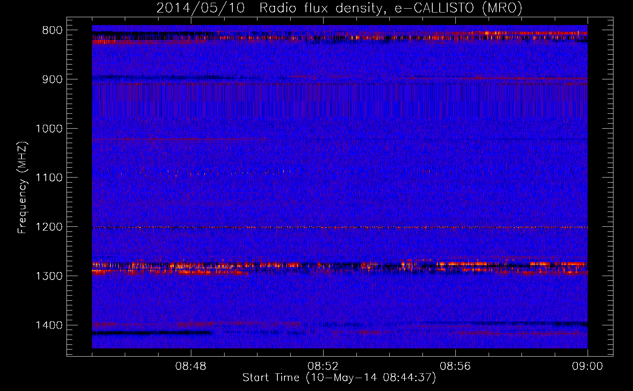Click the 08:48 time tick label
Image resolution: width=633 pixels, height=391 pixels.
point(191,366)
